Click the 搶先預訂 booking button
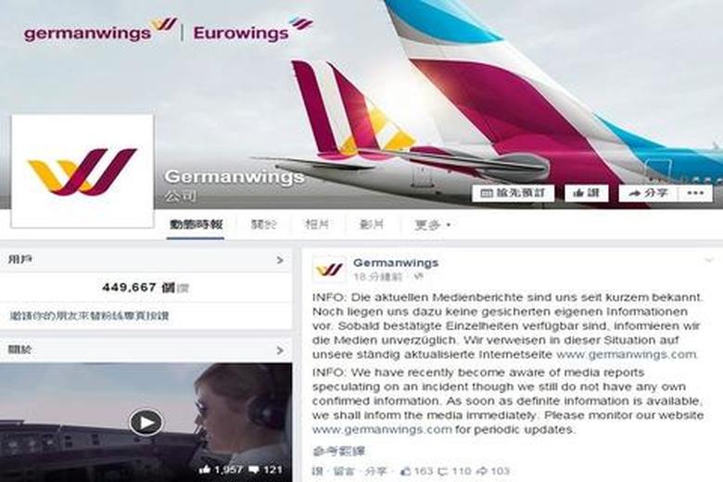This screenshot has width=723, height=482. (513, 193)
